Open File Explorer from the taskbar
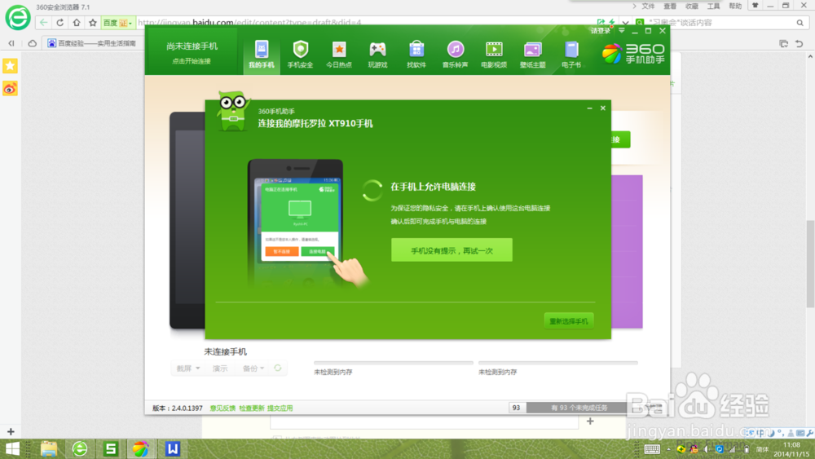Image resolution: width=815 pixels, height=459 pixels. (x=49, y=448)
